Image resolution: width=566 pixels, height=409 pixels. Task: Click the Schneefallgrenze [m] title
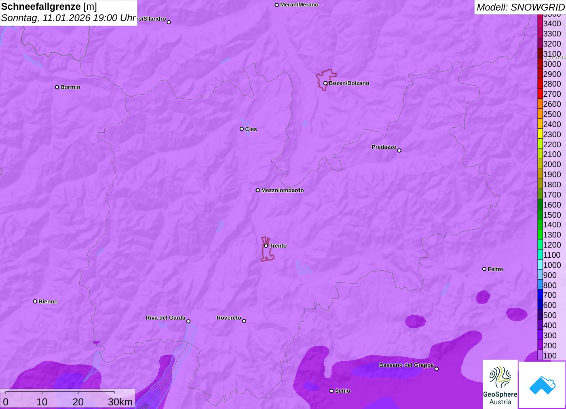[49, 6]
